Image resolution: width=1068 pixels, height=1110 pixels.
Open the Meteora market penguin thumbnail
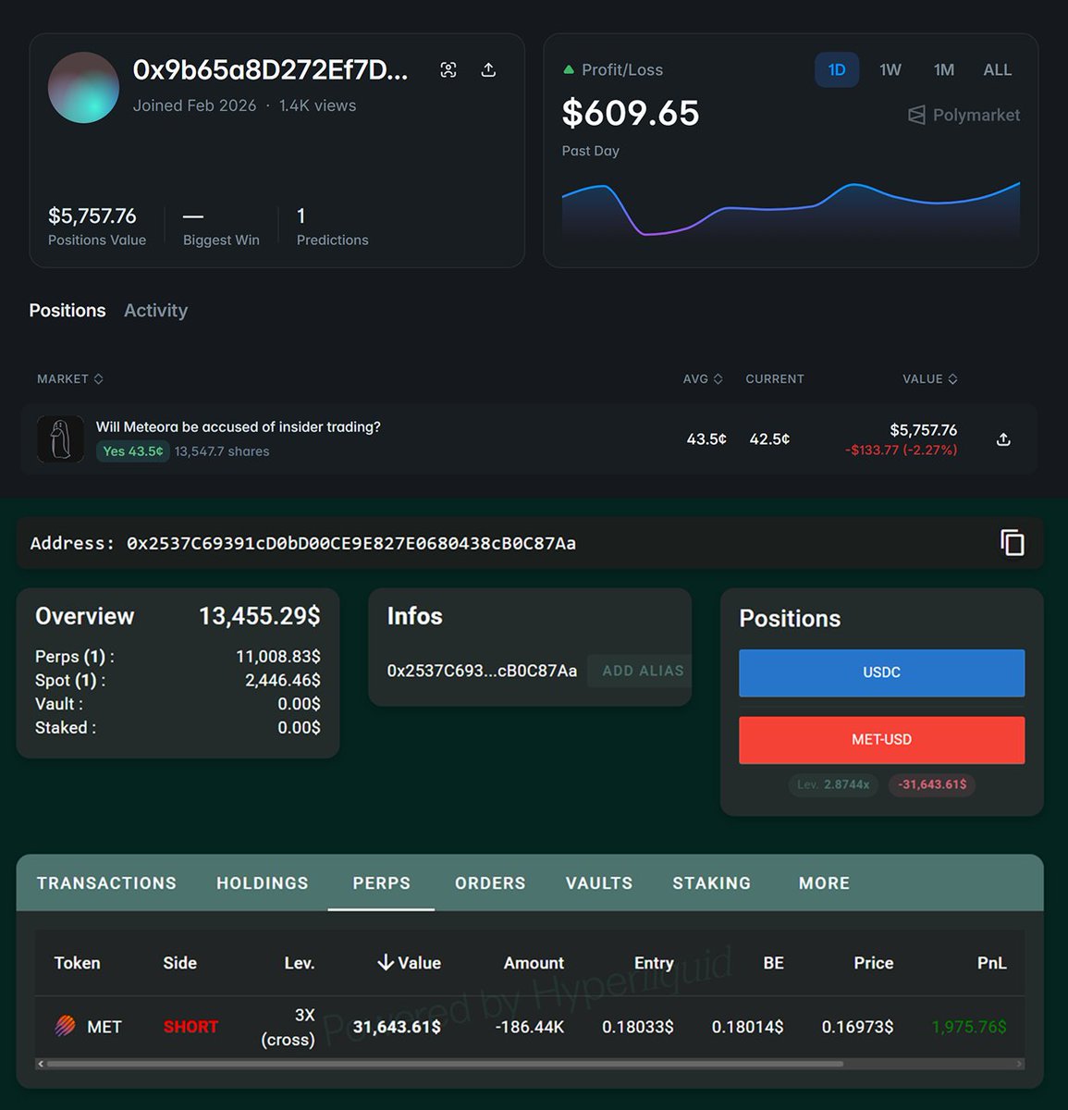60,438
